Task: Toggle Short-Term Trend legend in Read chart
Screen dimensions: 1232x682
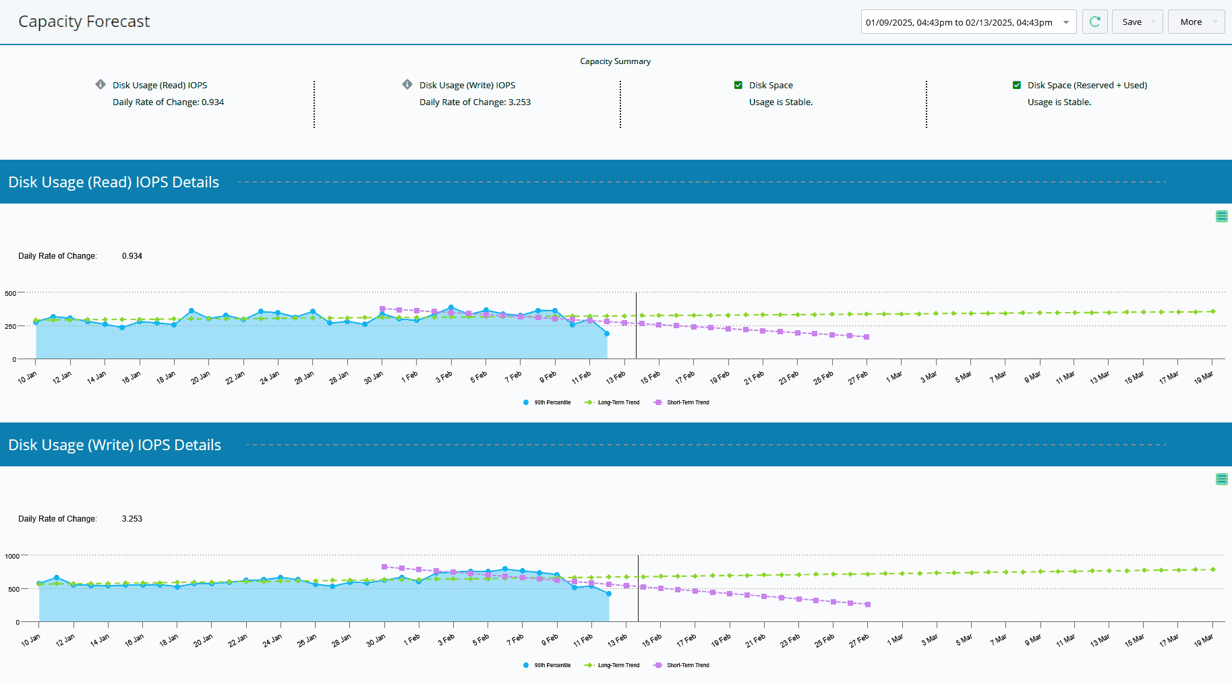Action: [682, 402]
